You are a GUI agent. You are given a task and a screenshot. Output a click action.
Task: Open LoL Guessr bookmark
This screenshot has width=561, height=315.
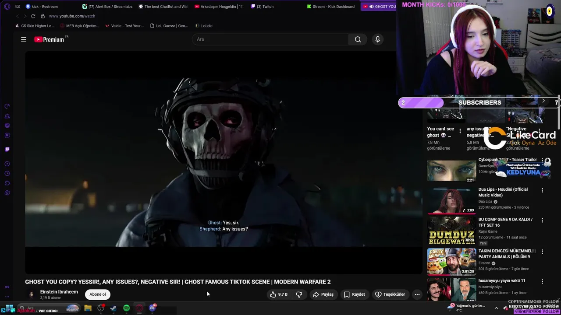pyautogui.click(x=169, y=26)
